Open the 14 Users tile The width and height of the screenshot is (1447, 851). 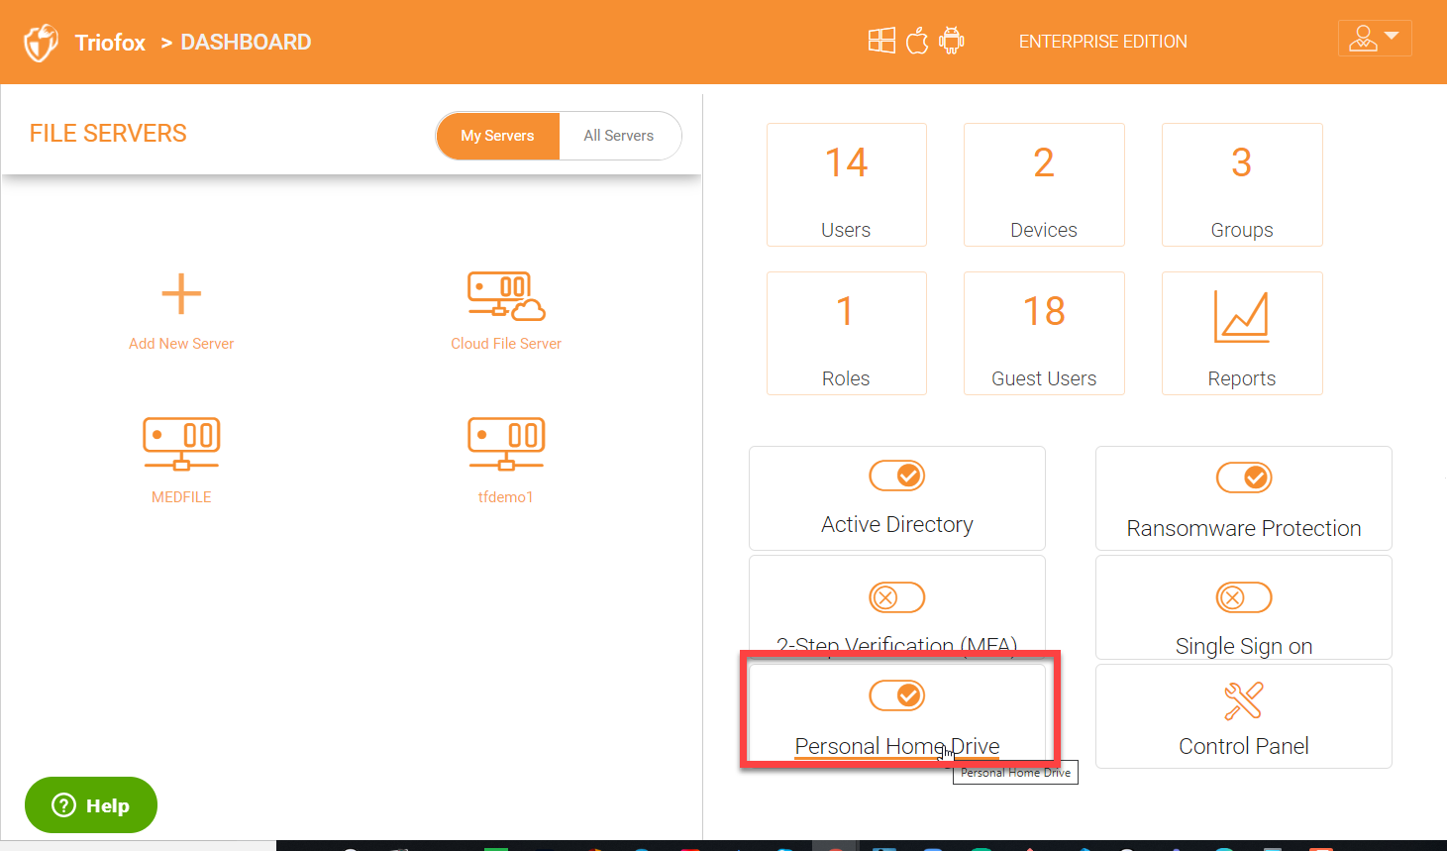pyautogui.click(x=846, y=184)
